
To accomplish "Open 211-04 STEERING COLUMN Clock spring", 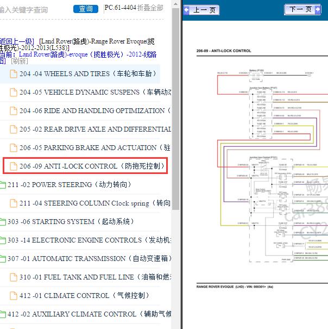I will pyautogui.click(x=95, y=203).
